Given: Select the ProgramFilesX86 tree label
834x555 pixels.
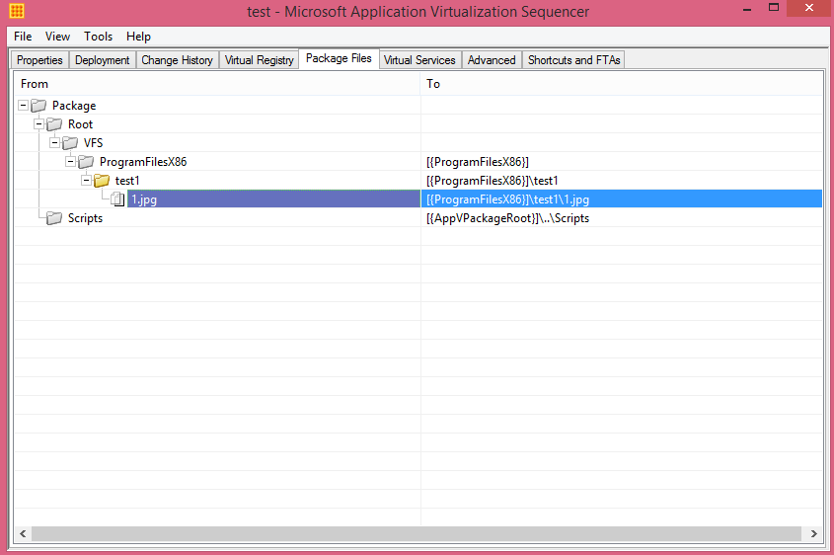Looking at the screenshot, I should pyautogui.click(x=143, y=161).
